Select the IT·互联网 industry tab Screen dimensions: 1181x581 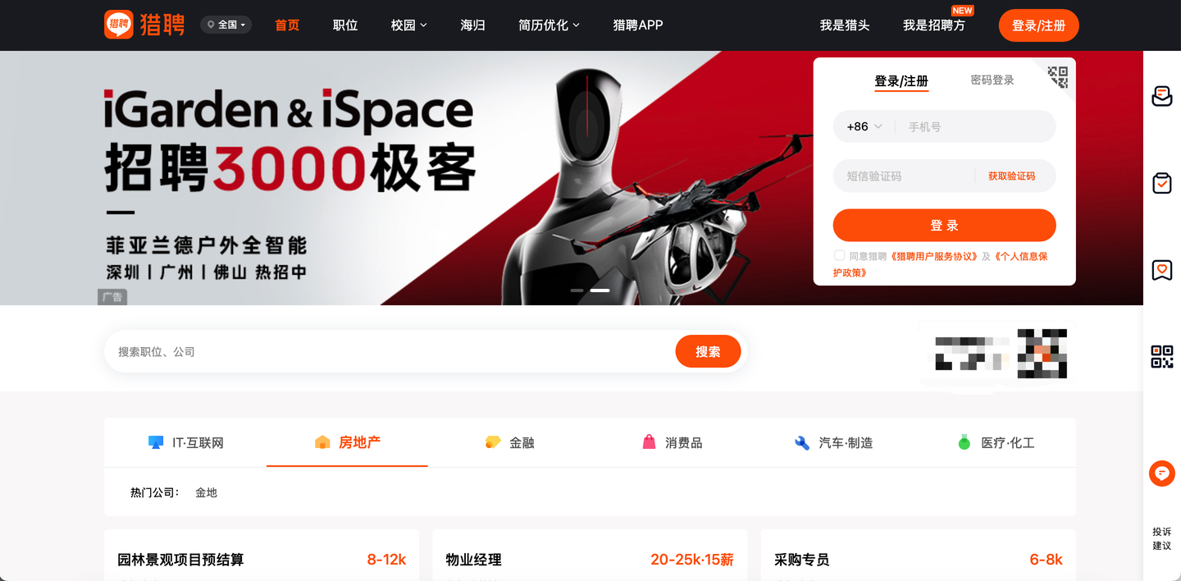pyautogui.click(x=185, y=443)
